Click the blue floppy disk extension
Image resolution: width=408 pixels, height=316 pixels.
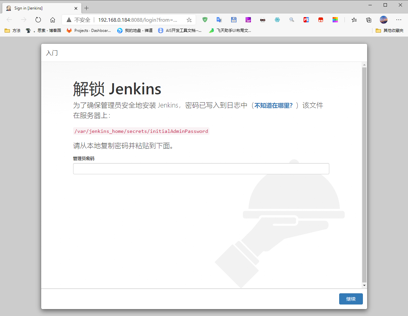(234, 20)
